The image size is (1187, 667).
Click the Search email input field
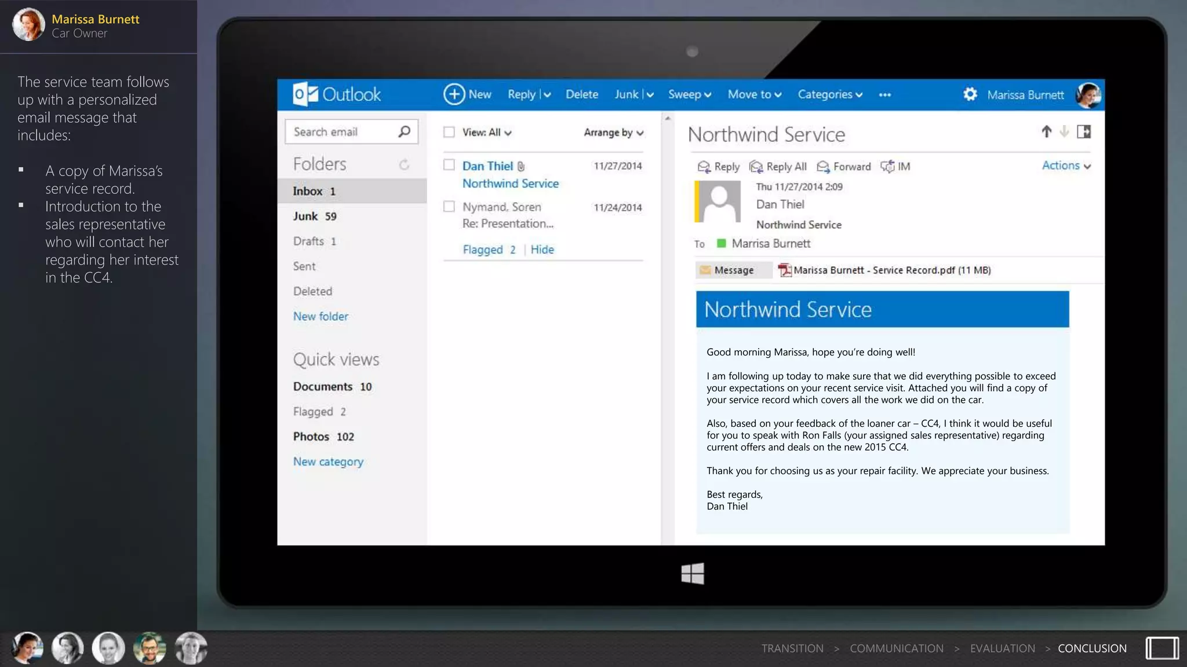(341, 132)
